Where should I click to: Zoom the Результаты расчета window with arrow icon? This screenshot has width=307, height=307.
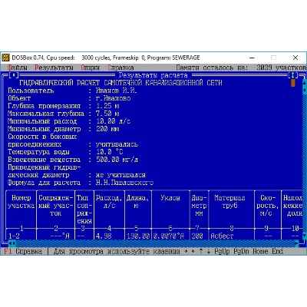pos(293,75)
